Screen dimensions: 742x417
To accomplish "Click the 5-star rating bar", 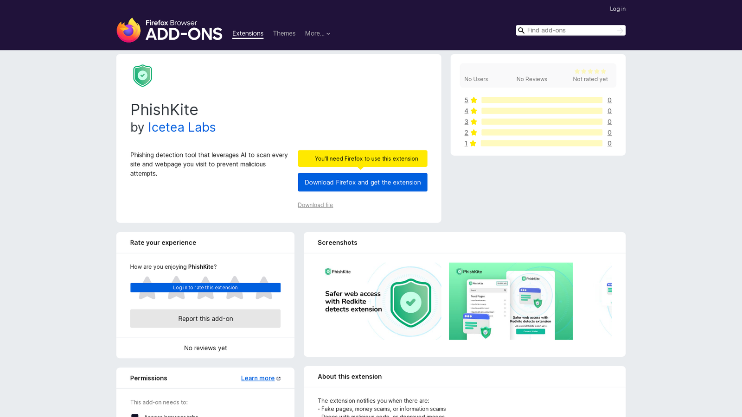I will 542,100.
